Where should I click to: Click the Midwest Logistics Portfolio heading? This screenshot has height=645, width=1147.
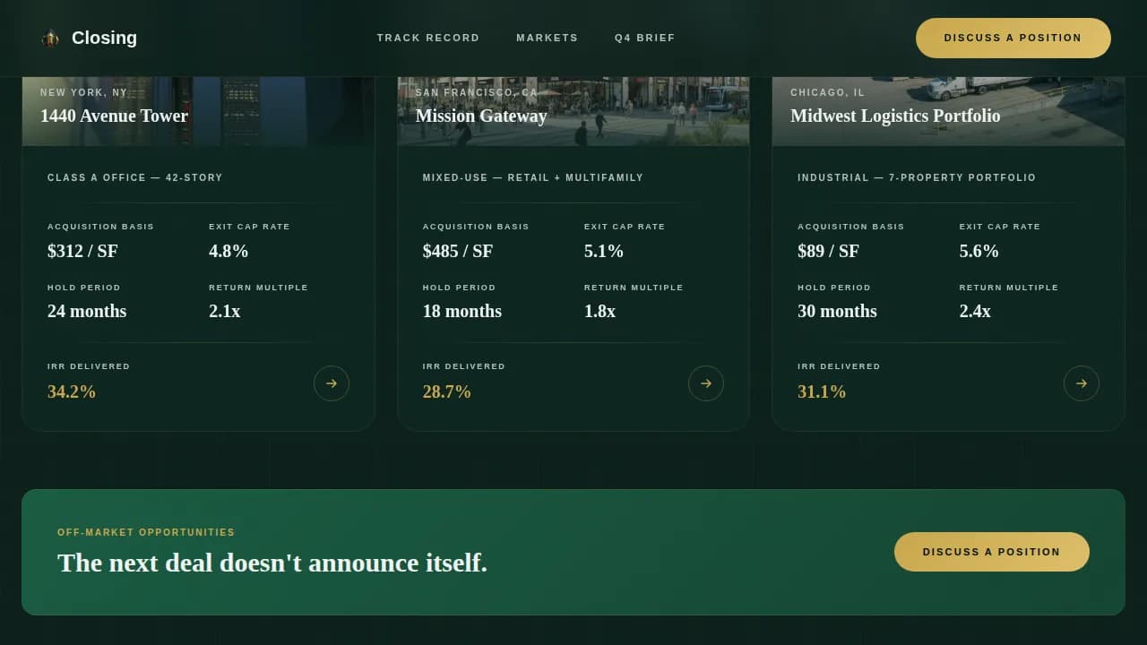[x=894, y=116]
